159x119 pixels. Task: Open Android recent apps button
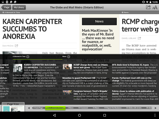(x=105, y=115)
